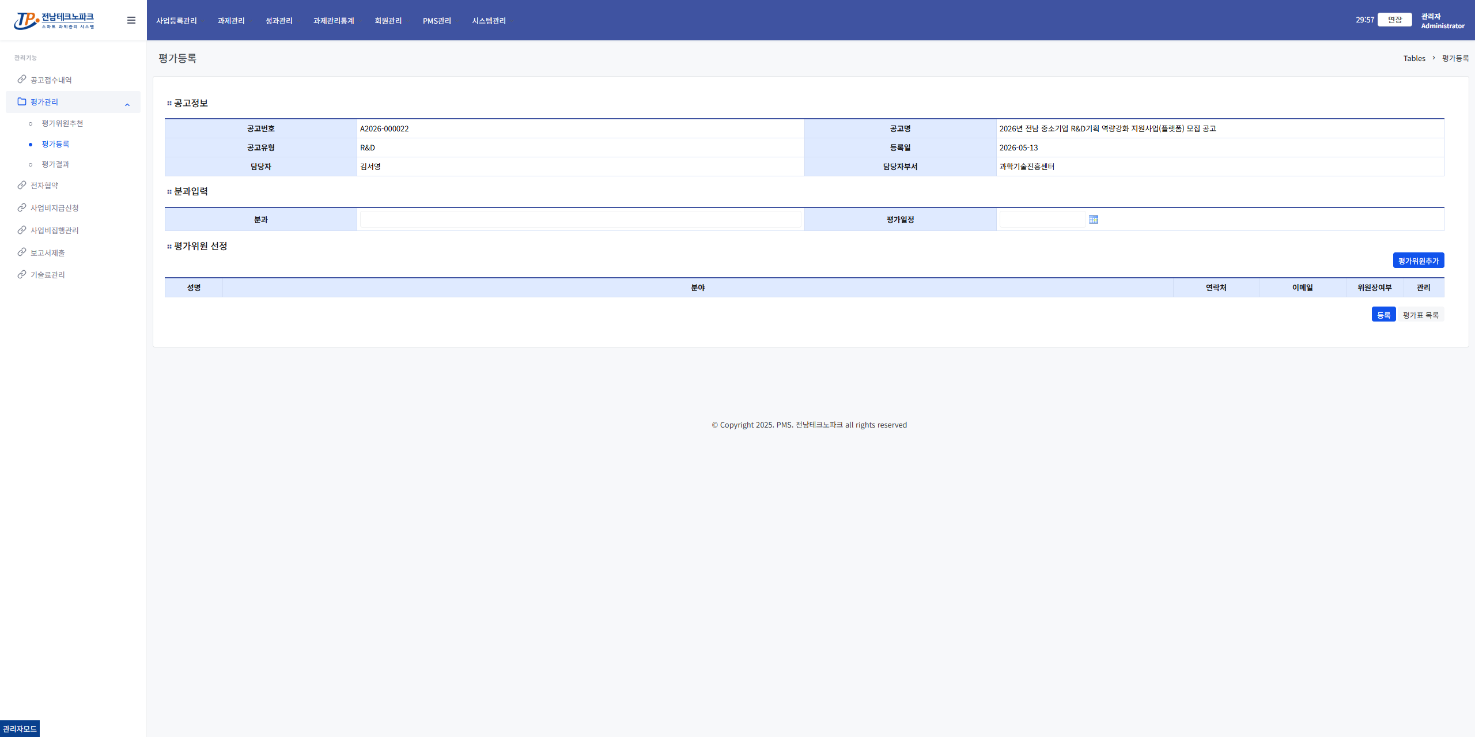Open the PMS관리 top menu
Viewport: 1475px width, 737px height.
[x=437, y=21]
